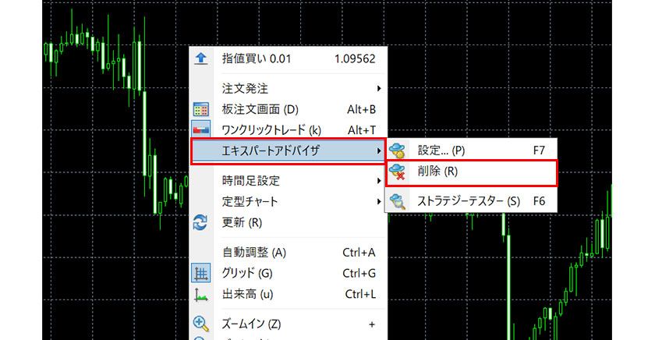Click 削除 (R) to remove the expert
Viewport: 655px width, 340px height.
(x=471, y=173)
